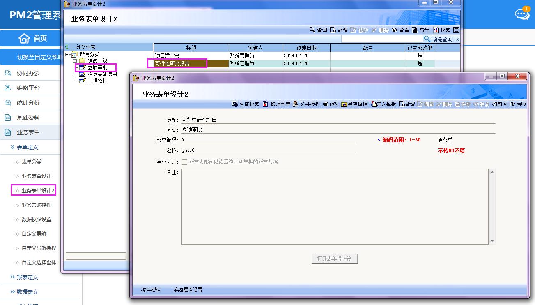Click the 首页 home button
The image size is (535, 305).
click(x=33, y=38)
